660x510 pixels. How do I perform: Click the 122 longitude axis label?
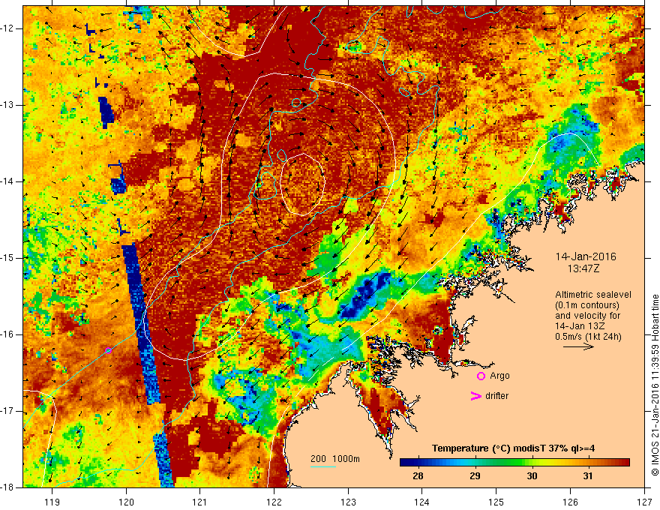tap(274, 502)
